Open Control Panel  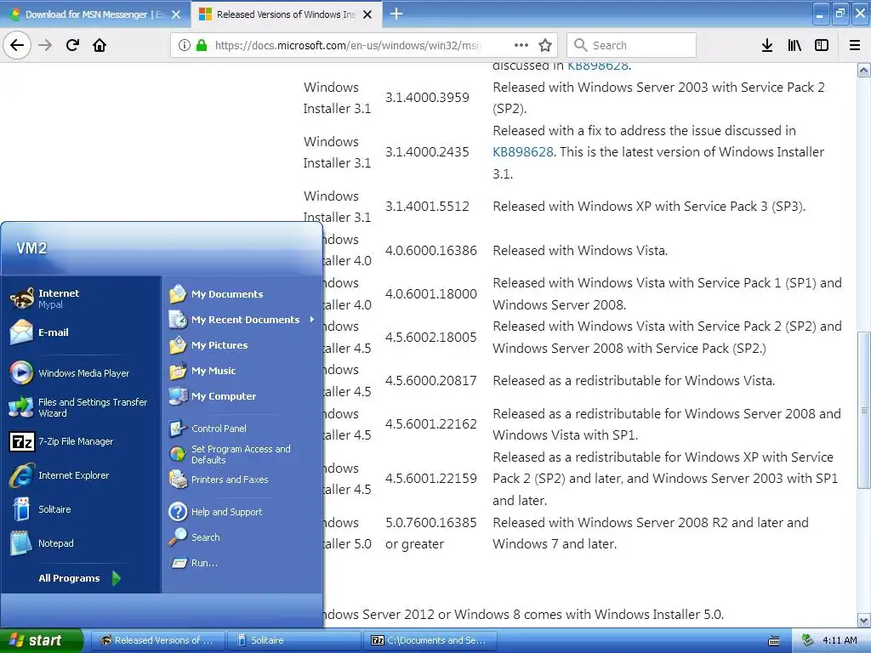[242, 429]
